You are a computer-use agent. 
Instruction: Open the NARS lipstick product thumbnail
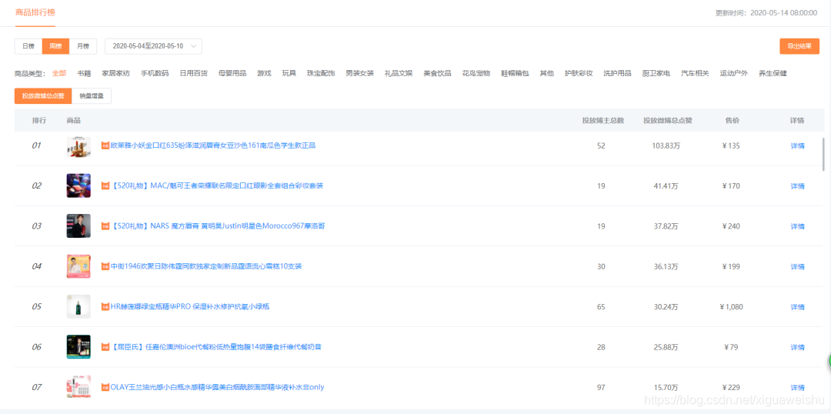click(x=78, y=225)
